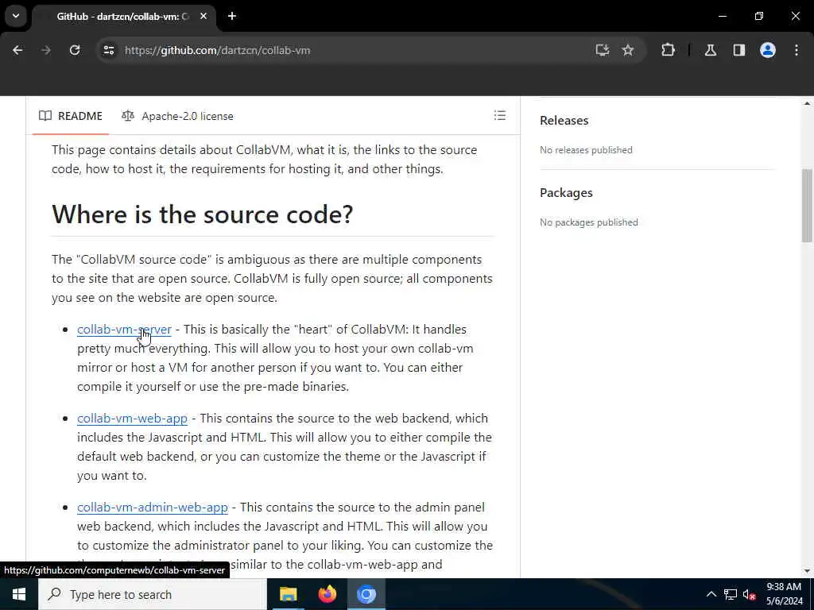The image size is (814, 610).
Task: Open the muted volume tray icon
Action: pyautogui.click(x=749, y=594)
